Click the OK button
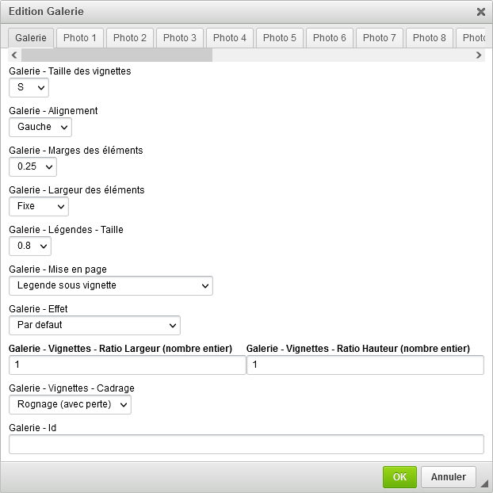This screenshot has width=493, height=493. coord(399,477)
